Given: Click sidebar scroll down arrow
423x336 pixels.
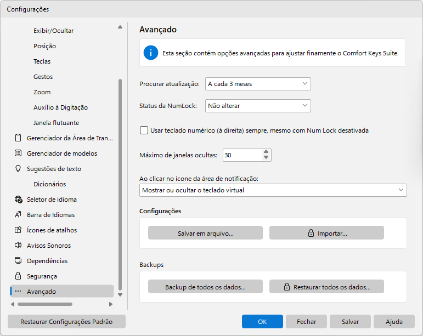Looking at the screenshot, I should click(120, 295).
